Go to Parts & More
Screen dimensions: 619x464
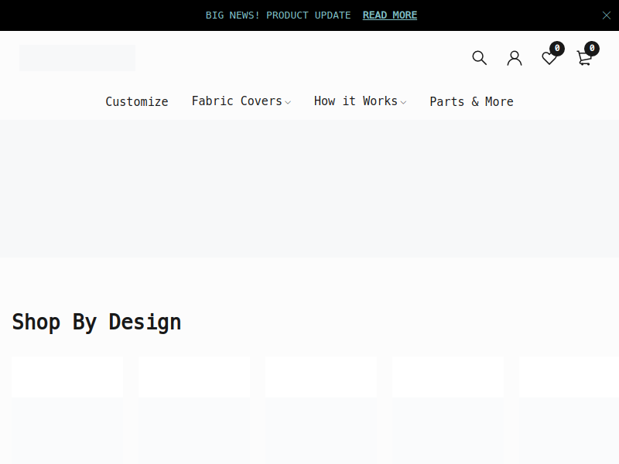pyautogui.click(x=471, y=101)
